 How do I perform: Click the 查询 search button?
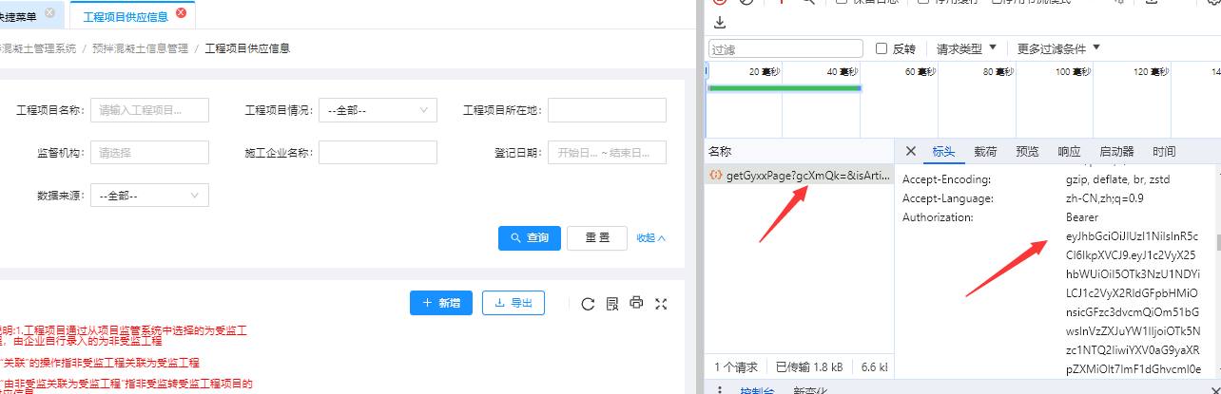(x=530, y=238)
